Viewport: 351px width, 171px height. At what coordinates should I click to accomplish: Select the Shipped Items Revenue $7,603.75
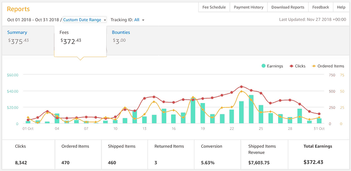coord(259,163)
